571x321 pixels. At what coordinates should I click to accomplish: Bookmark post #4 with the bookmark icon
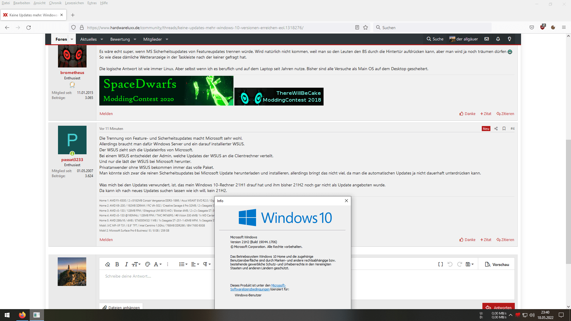(504, 128)
